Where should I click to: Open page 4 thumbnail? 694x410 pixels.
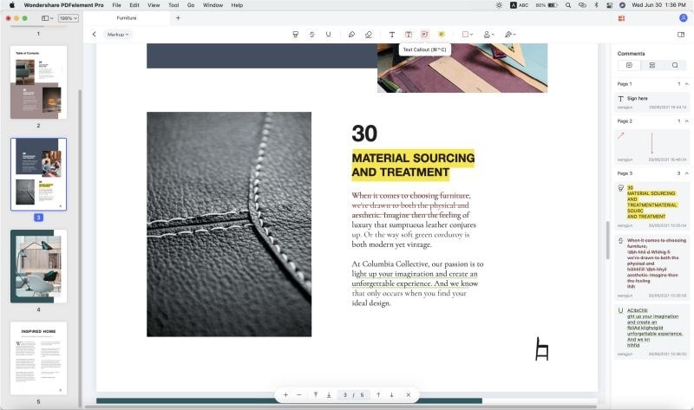(x=38, y=266)
